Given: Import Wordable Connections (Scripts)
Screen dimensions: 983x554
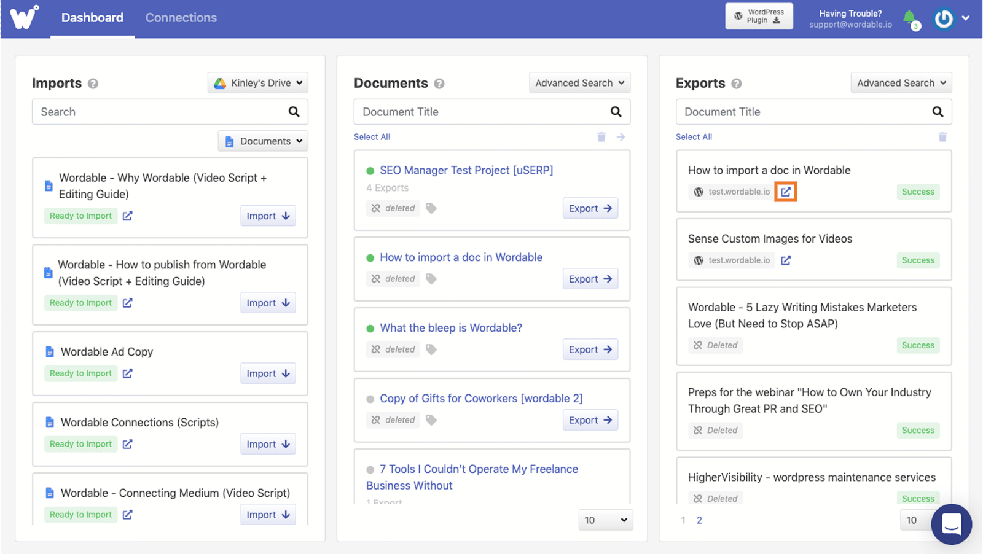Looking at the screenshot, I should pos(268,443).
